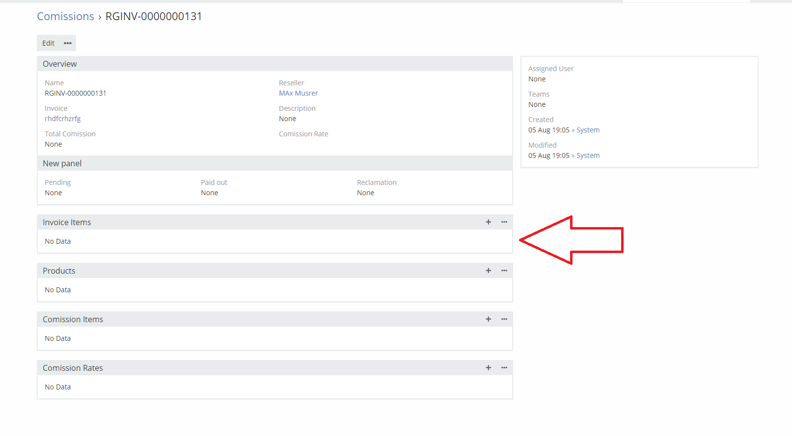Click the Products panel heading

point(59,271)
